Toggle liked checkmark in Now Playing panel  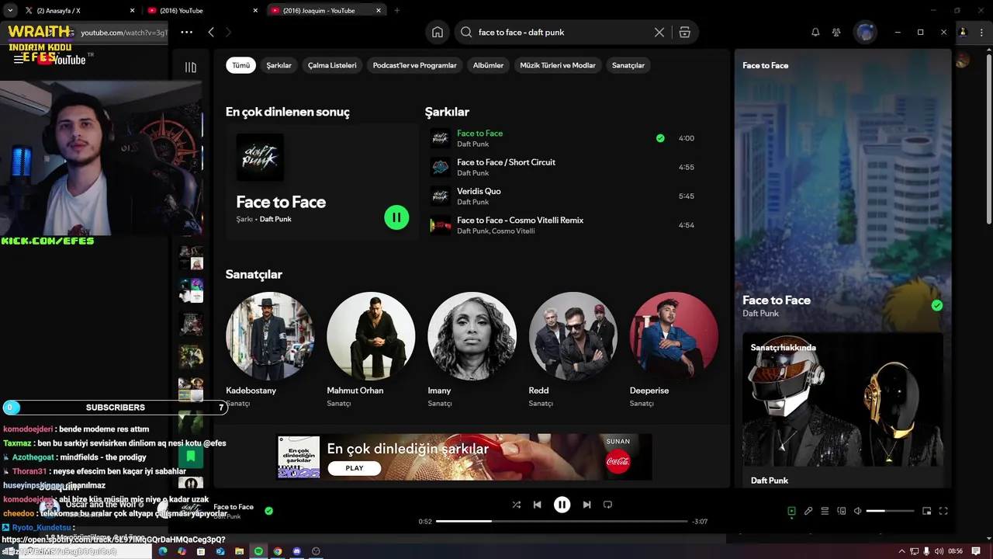(x=937, y=305)
